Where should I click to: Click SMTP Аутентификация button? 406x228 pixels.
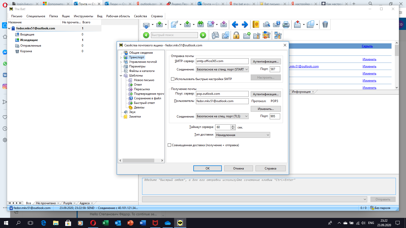coord(266,62)
